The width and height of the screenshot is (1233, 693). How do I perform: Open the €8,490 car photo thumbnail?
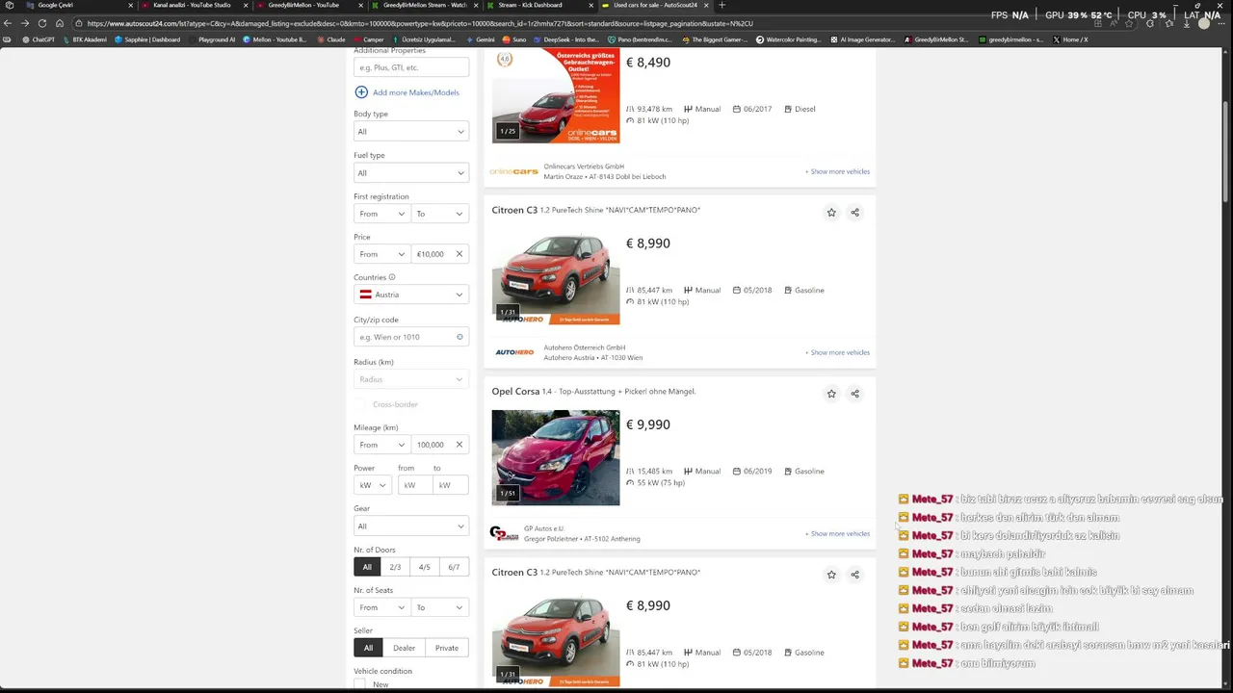coord(556,96)
